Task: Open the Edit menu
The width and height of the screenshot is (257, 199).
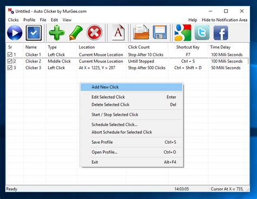Action: 54,20
